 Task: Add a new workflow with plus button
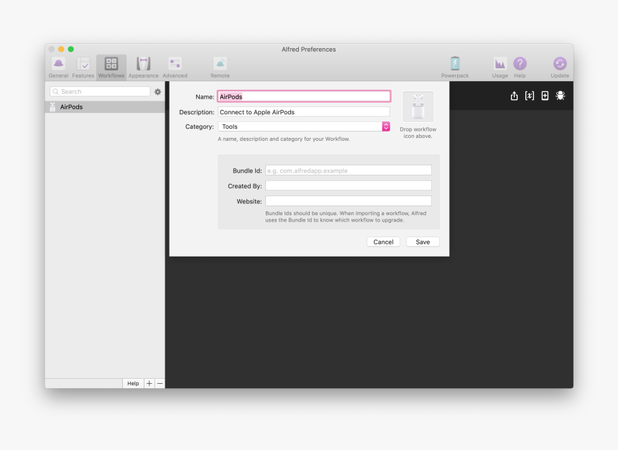pyautogui.click(x=149, y=383)
